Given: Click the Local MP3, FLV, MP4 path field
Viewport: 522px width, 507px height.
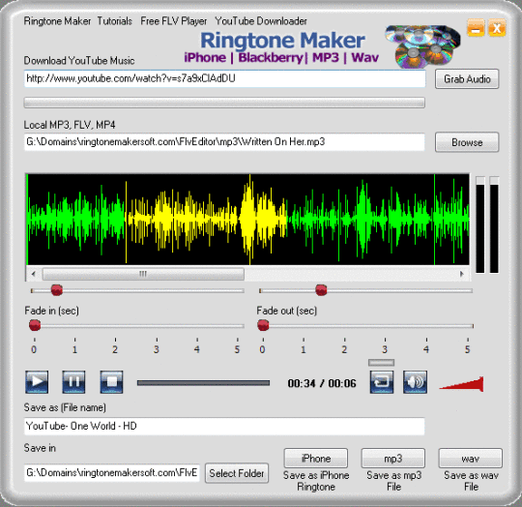Looking at the screenshot, I should click(x=224, y=142).
